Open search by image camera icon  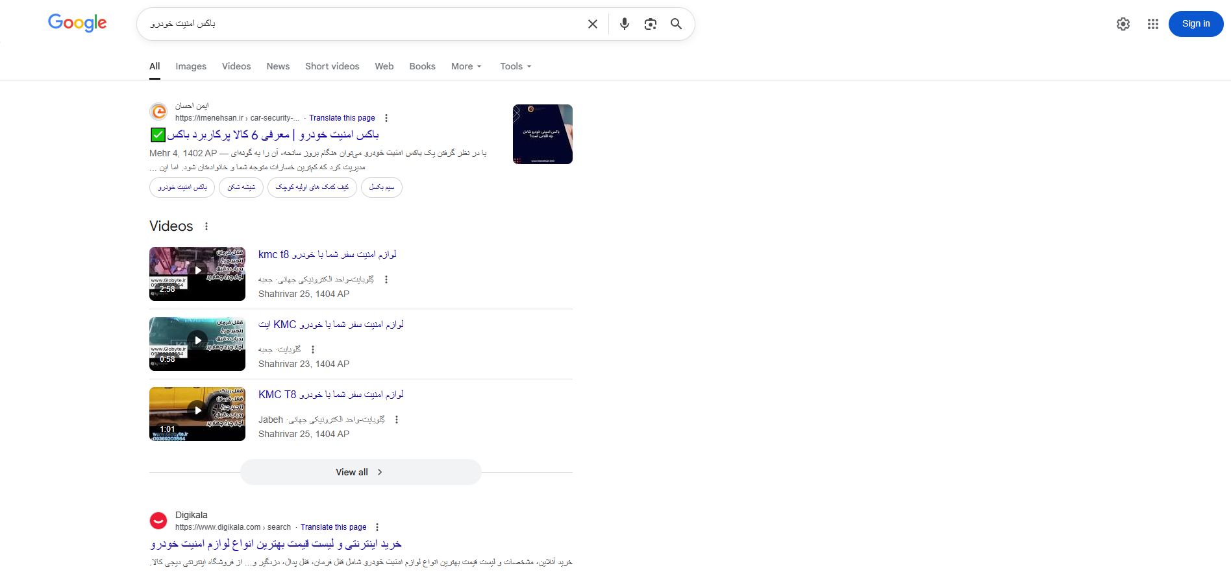tap(651, 24)
